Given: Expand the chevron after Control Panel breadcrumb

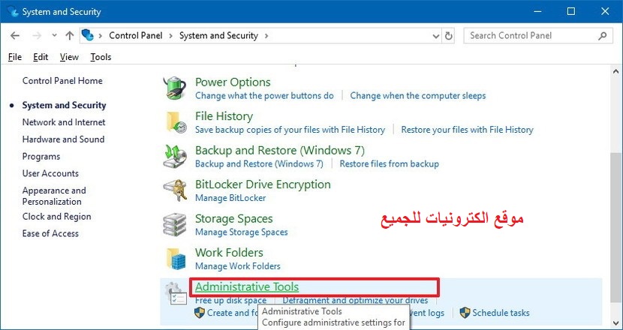Looking at the screenshot, I should tap(171, 36).
